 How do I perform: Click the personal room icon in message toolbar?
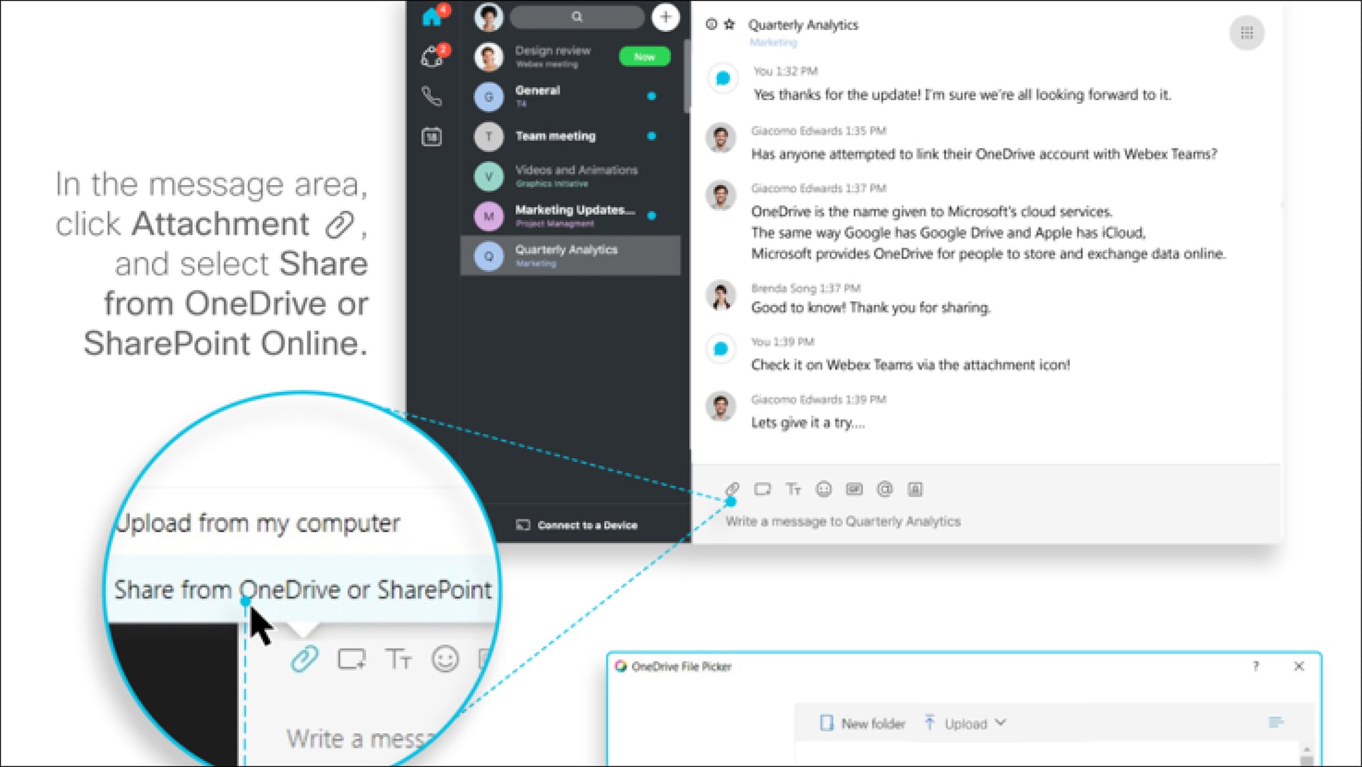(915, 489)
